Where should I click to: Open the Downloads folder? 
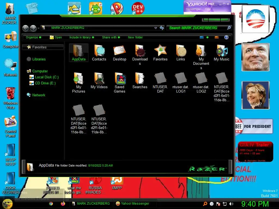(x=140, y=54)
